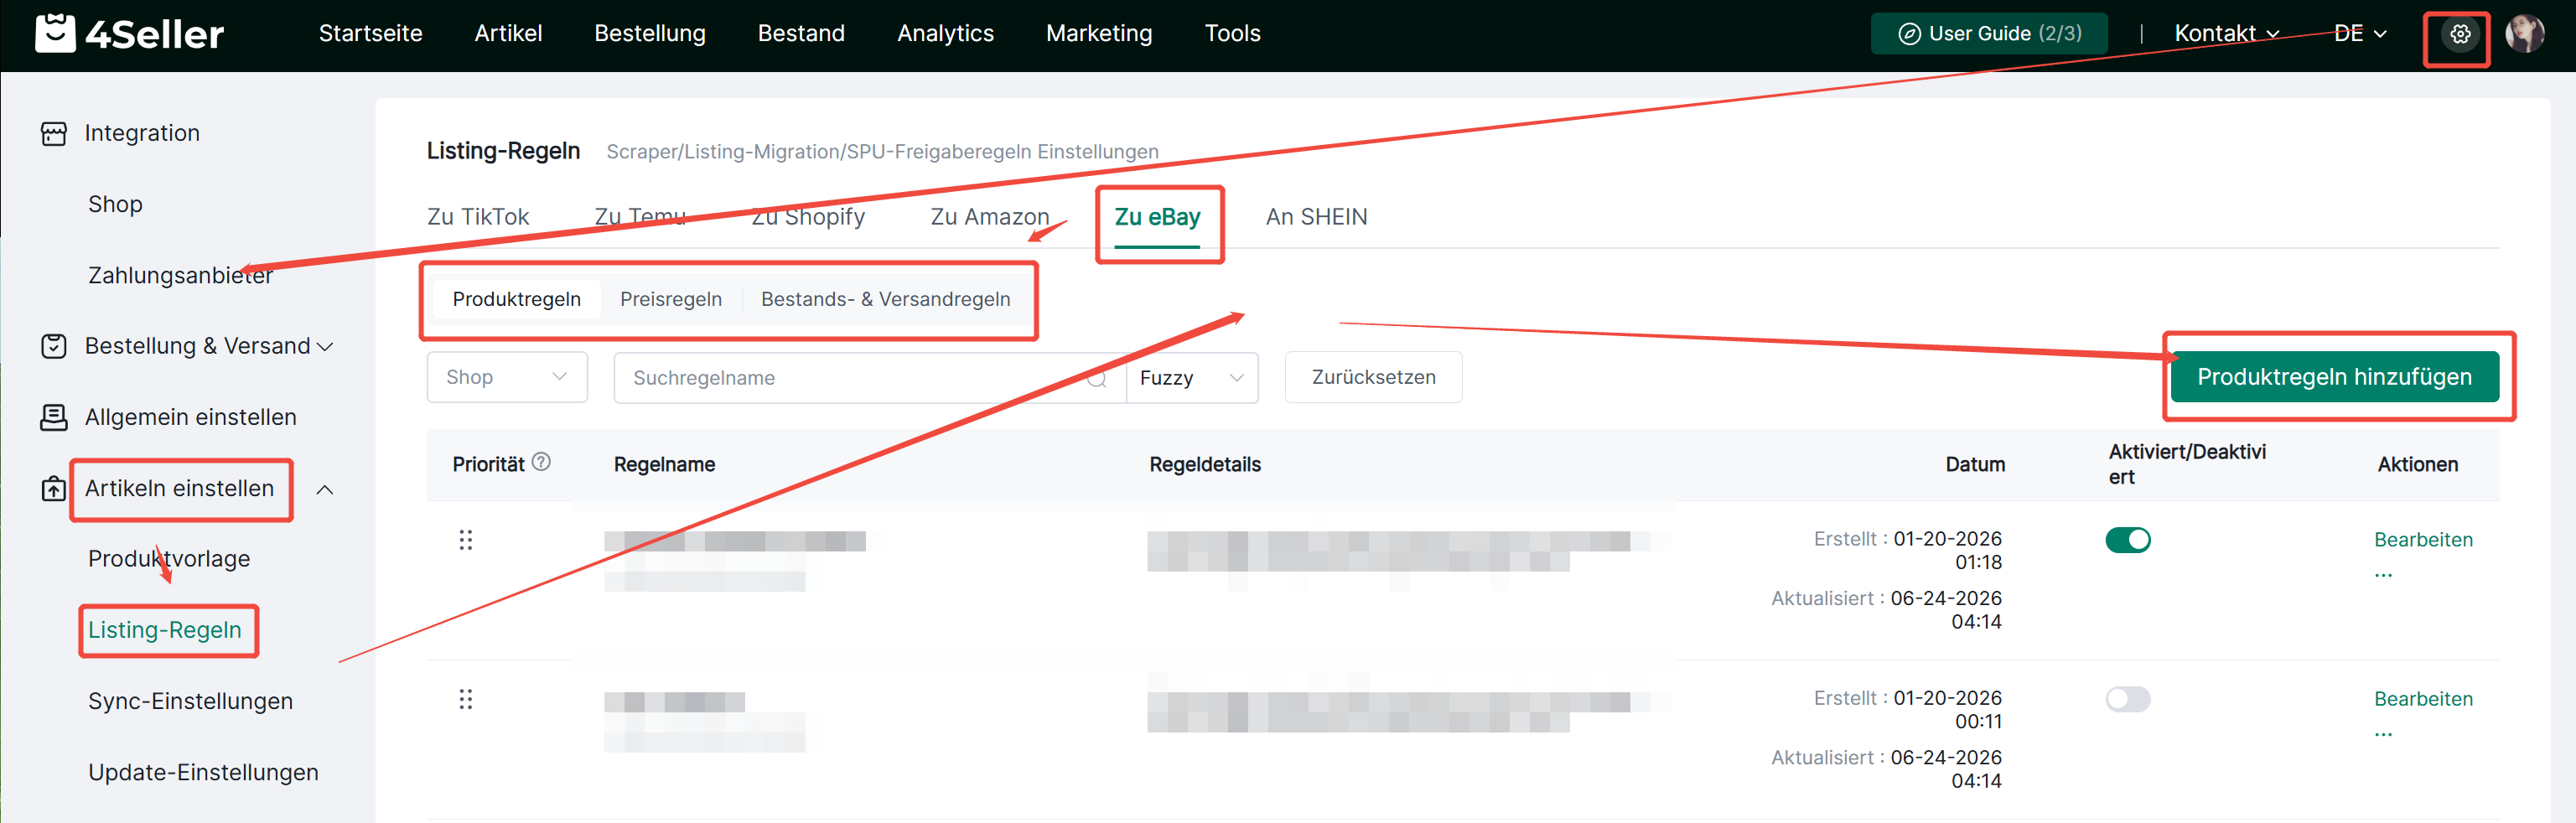
Task: Click the Listing-Regeln page heading
Action: (x=503, y=151)
